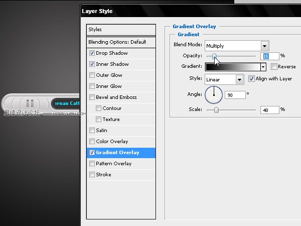Click the pause icon on the player widget
Image resolution: width=301 pixels, height=226 pixels.
(30, 103)
